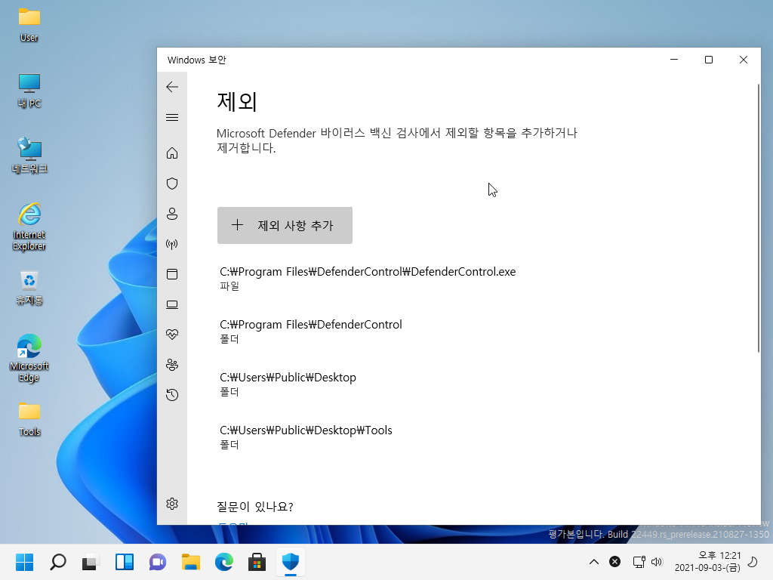Screen dimensions: 773x580
Task: Open the network status tray icon
Action: click(639, 562)
